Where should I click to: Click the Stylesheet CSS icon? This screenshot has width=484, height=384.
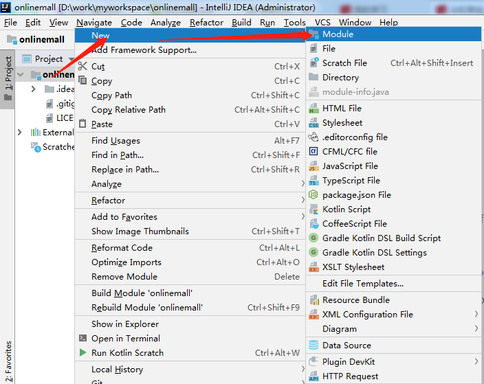pos(313,123)
